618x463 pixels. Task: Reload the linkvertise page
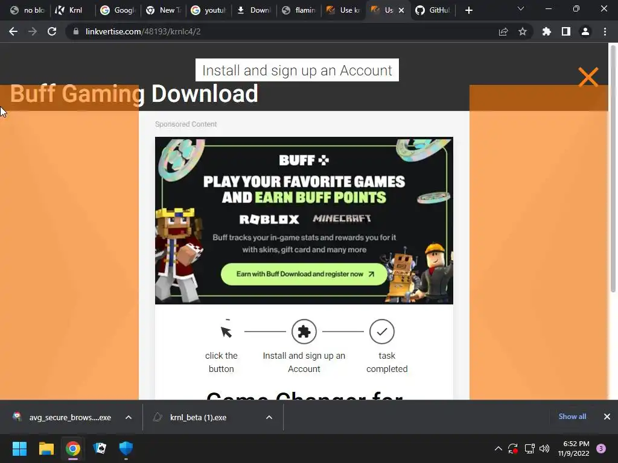coord(52,31)
